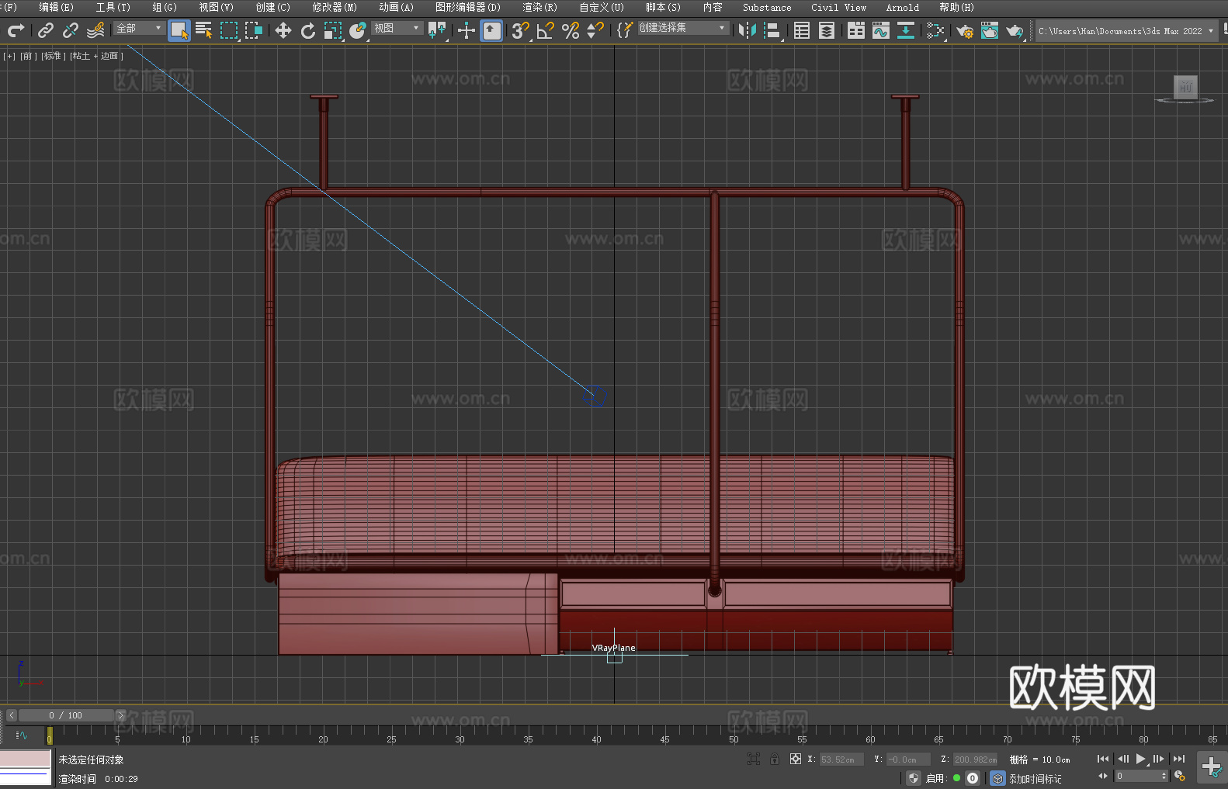This screenshot has height=789, width=1228.
Task: Open Render Setup teapot gear icon
Action: tap(965, 30)
